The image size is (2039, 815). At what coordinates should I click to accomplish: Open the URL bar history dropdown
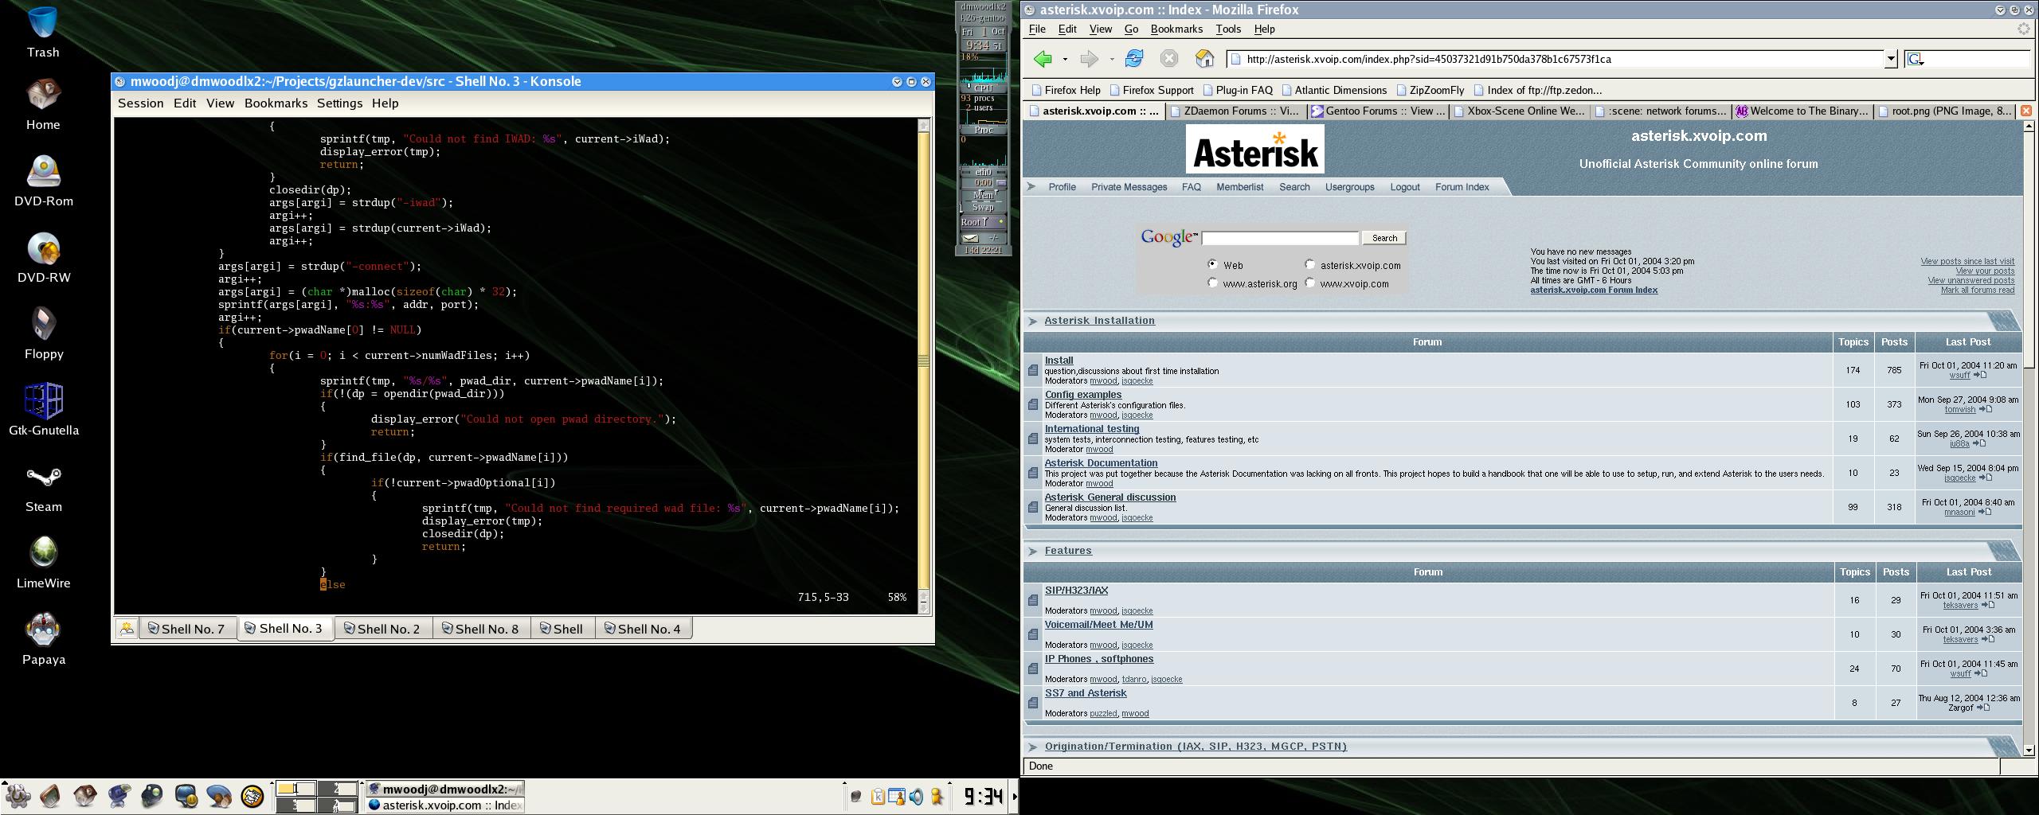1891,59
